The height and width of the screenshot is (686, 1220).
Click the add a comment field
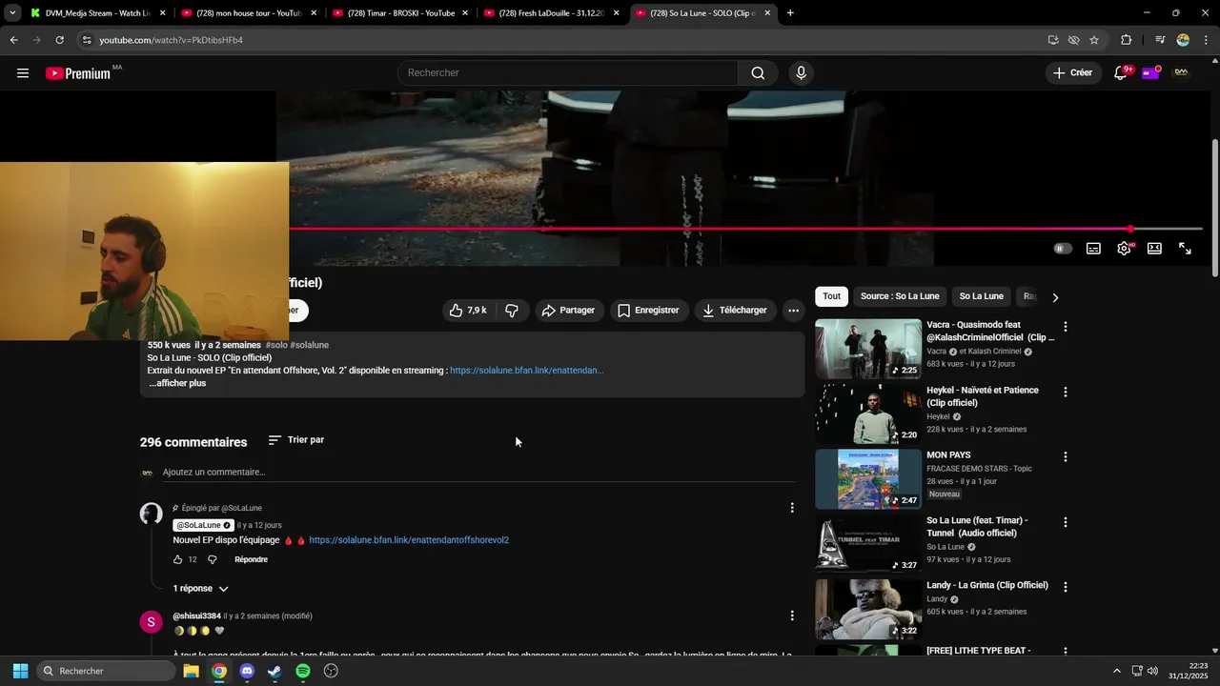click(x=477, y=473)
